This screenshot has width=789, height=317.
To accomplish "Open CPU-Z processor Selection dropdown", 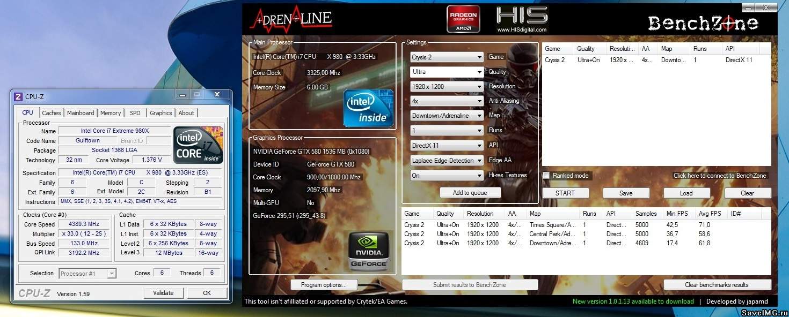I will coord(87,273).
